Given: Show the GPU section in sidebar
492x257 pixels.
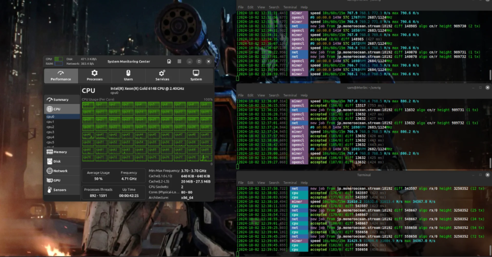Looking at the screenshot, I should pyautogui.click(x=57, y=180).
